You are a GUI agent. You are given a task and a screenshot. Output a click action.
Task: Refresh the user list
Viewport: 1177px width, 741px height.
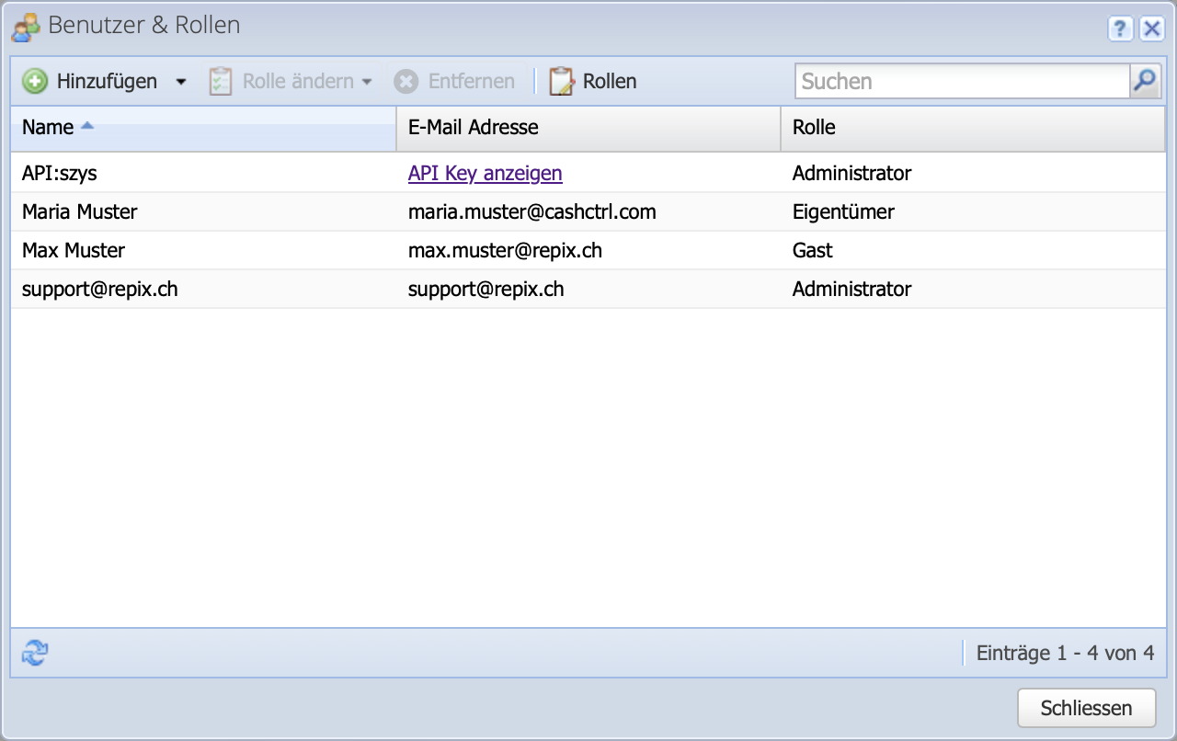point(33,653)
